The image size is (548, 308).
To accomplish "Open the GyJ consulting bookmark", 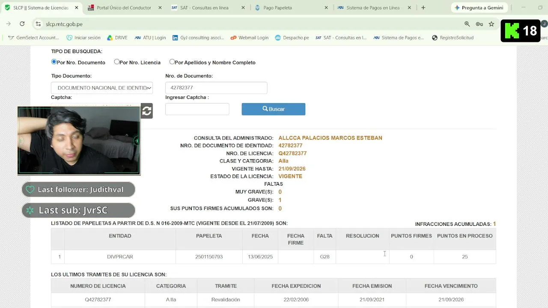I will click(x=198, y=38).
